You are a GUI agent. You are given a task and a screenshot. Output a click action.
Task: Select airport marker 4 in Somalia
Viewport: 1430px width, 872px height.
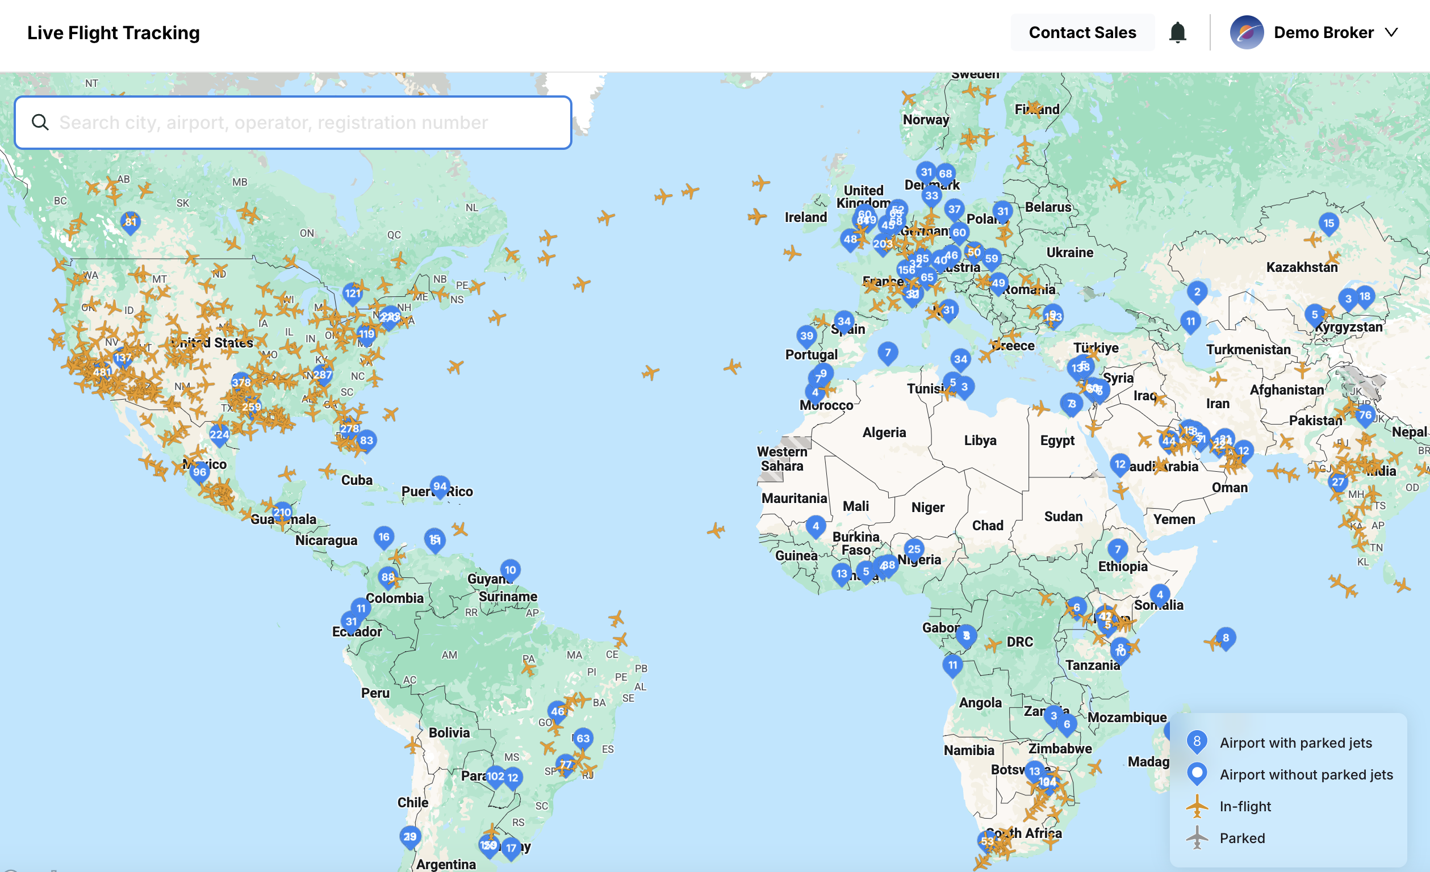1160,596
